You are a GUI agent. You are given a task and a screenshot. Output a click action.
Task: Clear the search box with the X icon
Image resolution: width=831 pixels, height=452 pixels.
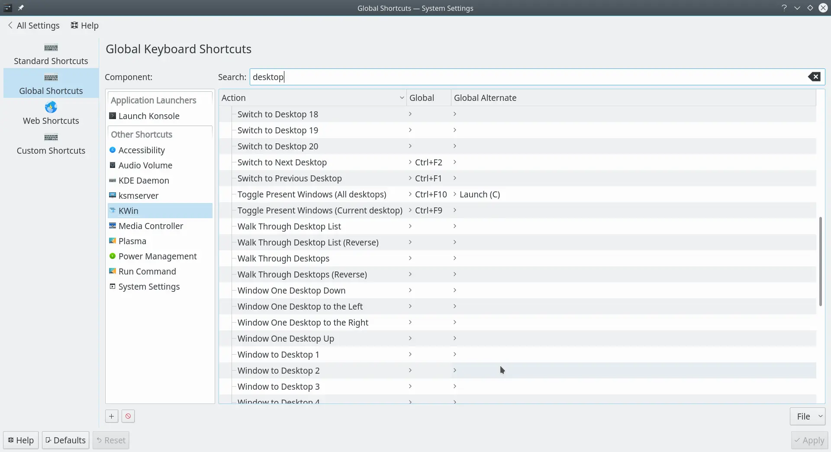815,77
